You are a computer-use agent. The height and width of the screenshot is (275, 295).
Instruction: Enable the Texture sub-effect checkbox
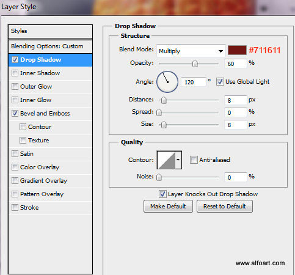tap(23, 141)
